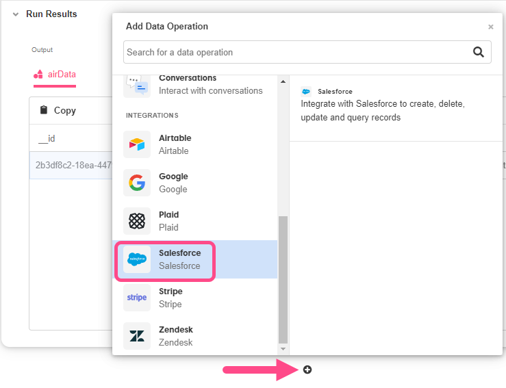This screenshot has width=506, height=388.
Task: Click the Salesforce integration description text
Action: pyautogui.click(x=383, y=111)
